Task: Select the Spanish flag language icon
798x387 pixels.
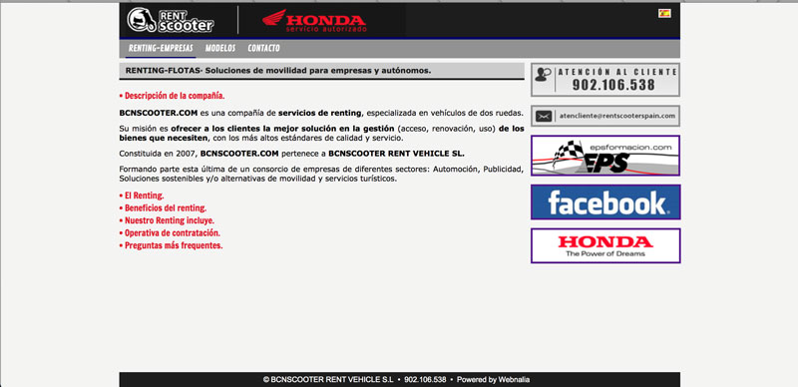Action: (x=664, y=13)
